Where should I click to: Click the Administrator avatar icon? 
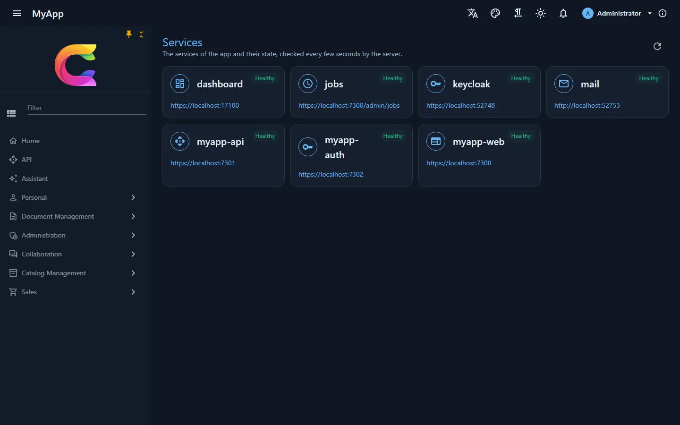pyautogui.click(x=588, y=13)
